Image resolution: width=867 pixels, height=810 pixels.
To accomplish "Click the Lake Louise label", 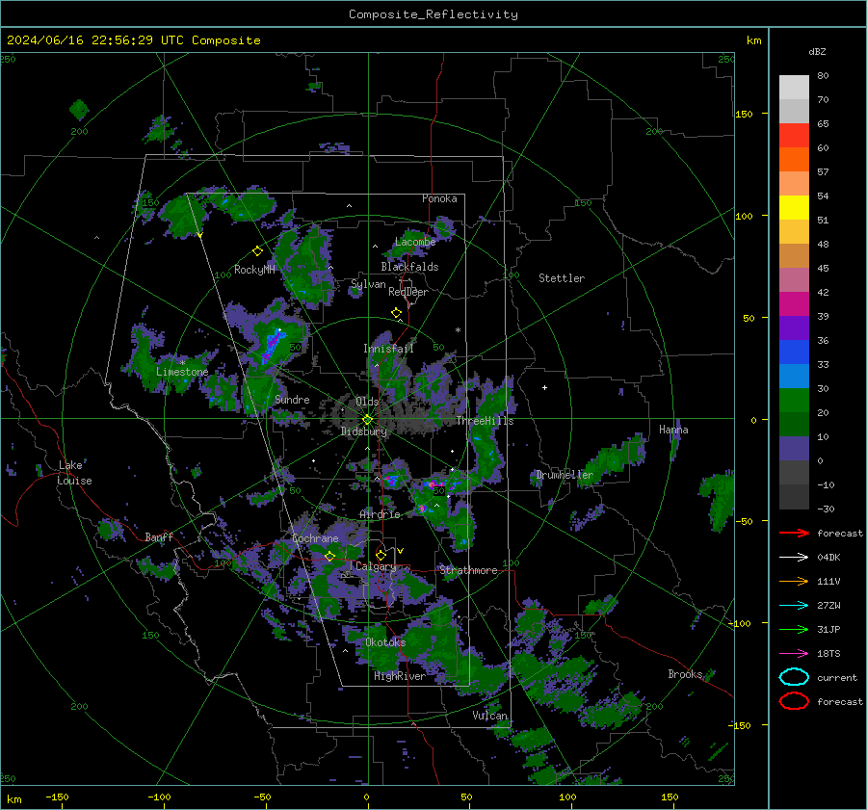I will [x=74, y=473].
